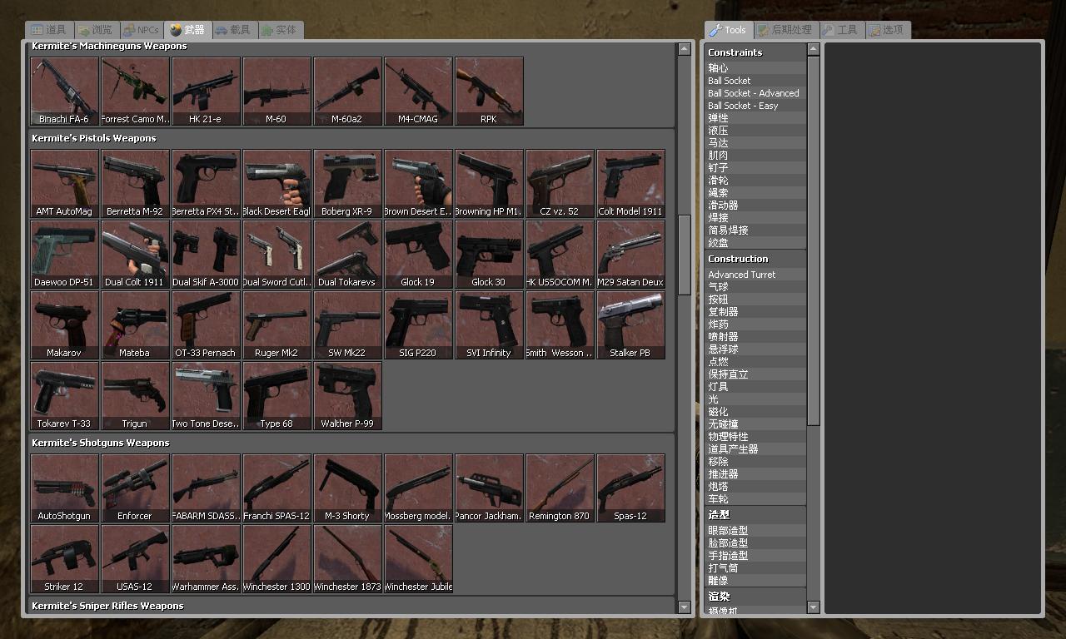Open the 选项 options tab
Image resolution: width=1066 pixels, height=639 pixels.
click(887, 30)
